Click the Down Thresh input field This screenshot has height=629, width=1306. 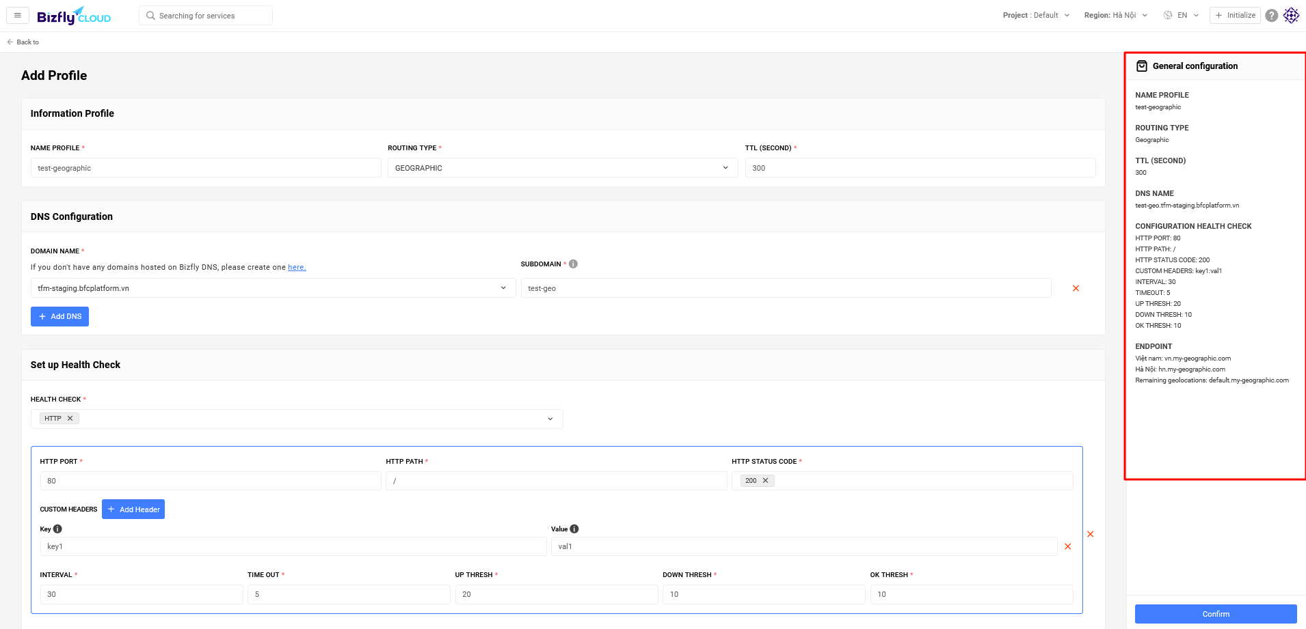(764, 594)
